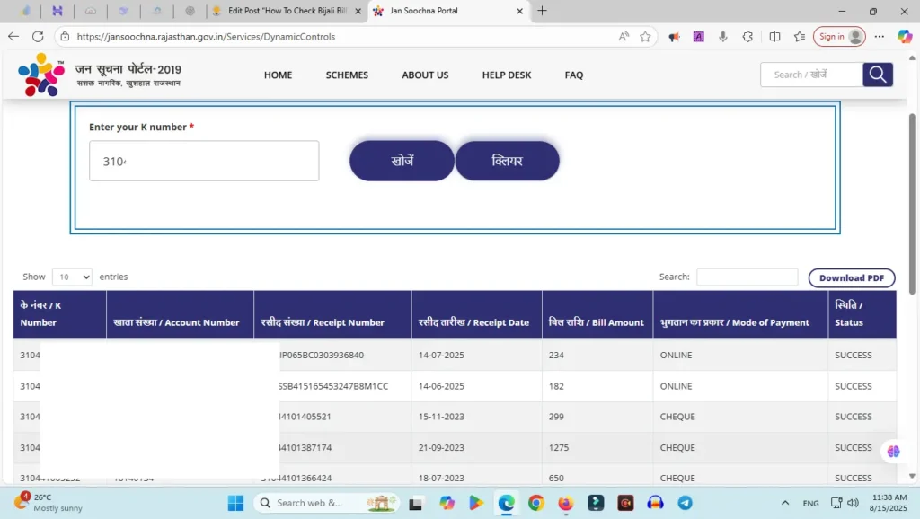Open the Windows Start menu

pos(235,503)
